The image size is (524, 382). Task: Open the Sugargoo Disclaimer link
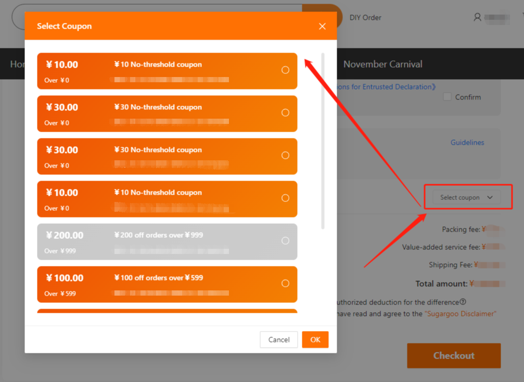(x=460, y=314)
